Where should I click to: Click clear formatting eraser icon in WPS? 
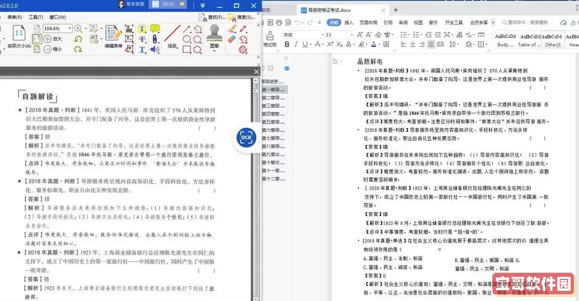pyautogui.click(x=378, y=35)
